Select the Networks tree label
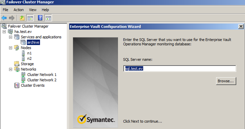 (28, 69)
